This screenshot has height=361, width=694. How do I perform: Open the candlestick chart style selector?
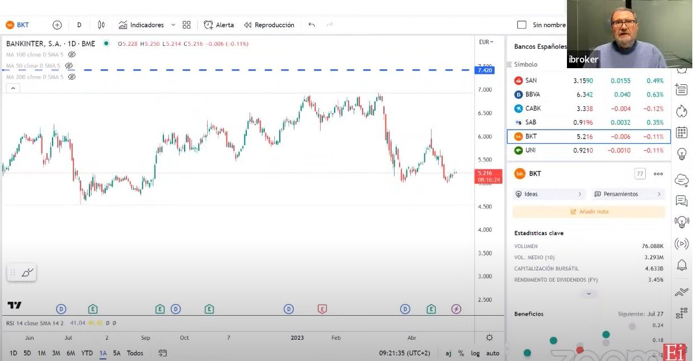[101, 25]
